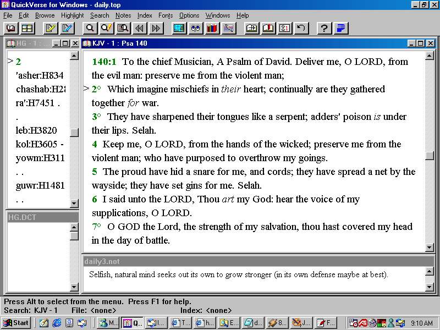Click the undo curved arrow icon
Viewport: 440px width, 330px height.
coord(301,28)
